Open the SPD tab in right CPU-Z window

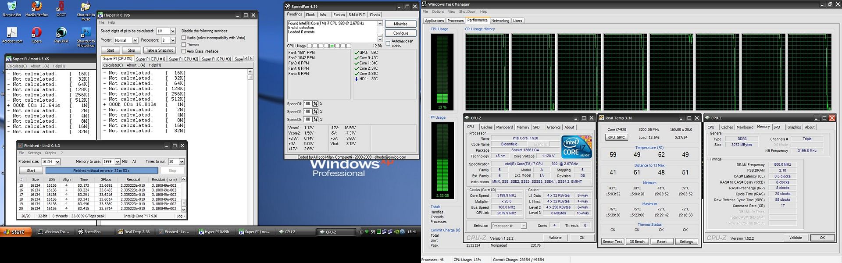tap(777, 127)
